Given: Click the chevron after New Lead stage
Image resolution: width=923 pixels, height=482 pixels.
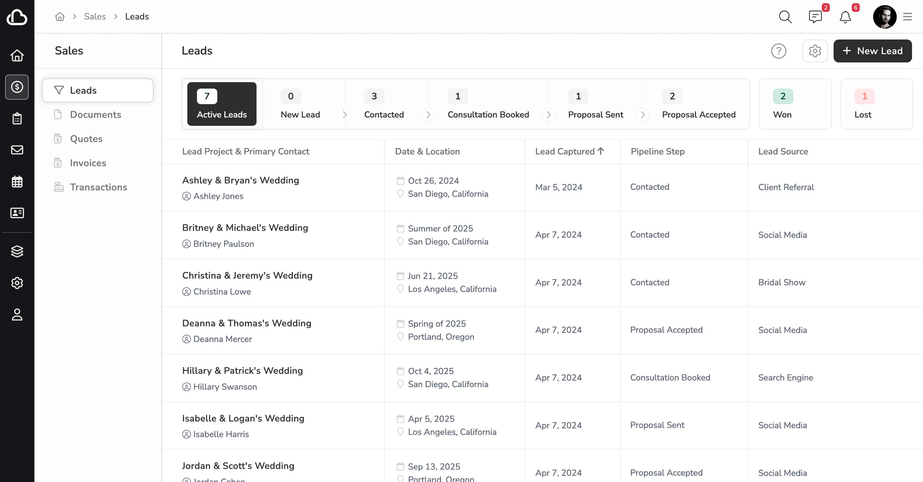Looking at the screenshot, I should [344, 114].
